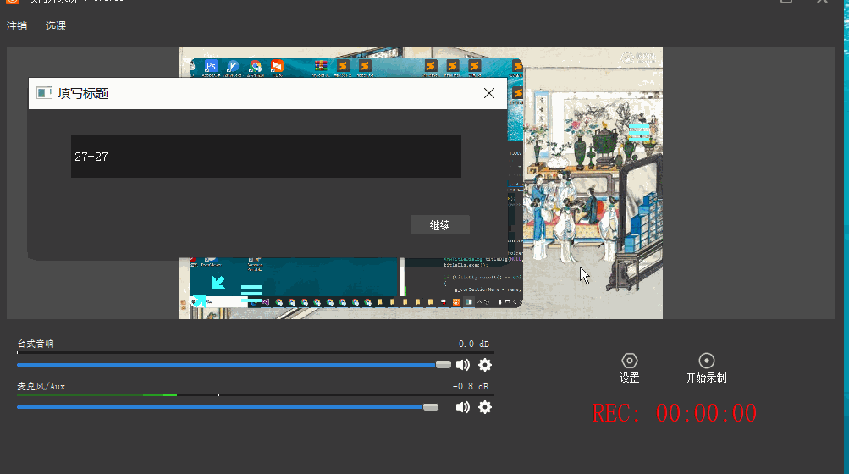Screen dimensions: 849x474
Task: Mute the 台式音响 speaker icon
Action: (463, 365)
